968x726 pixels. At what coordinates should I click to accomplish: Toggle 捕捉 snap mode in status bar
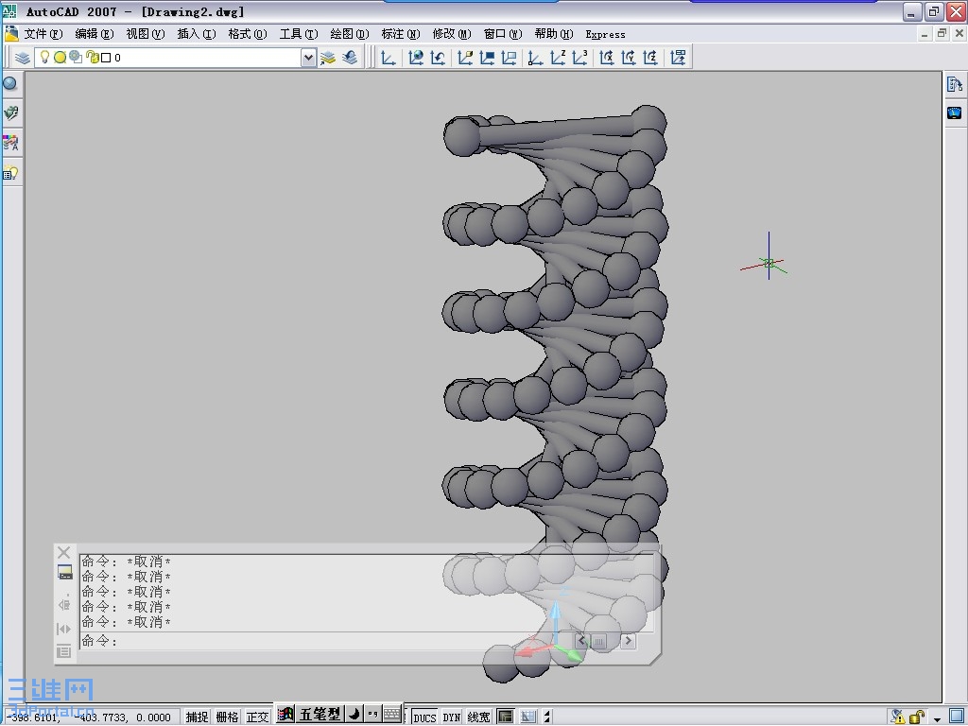point(197,717)
